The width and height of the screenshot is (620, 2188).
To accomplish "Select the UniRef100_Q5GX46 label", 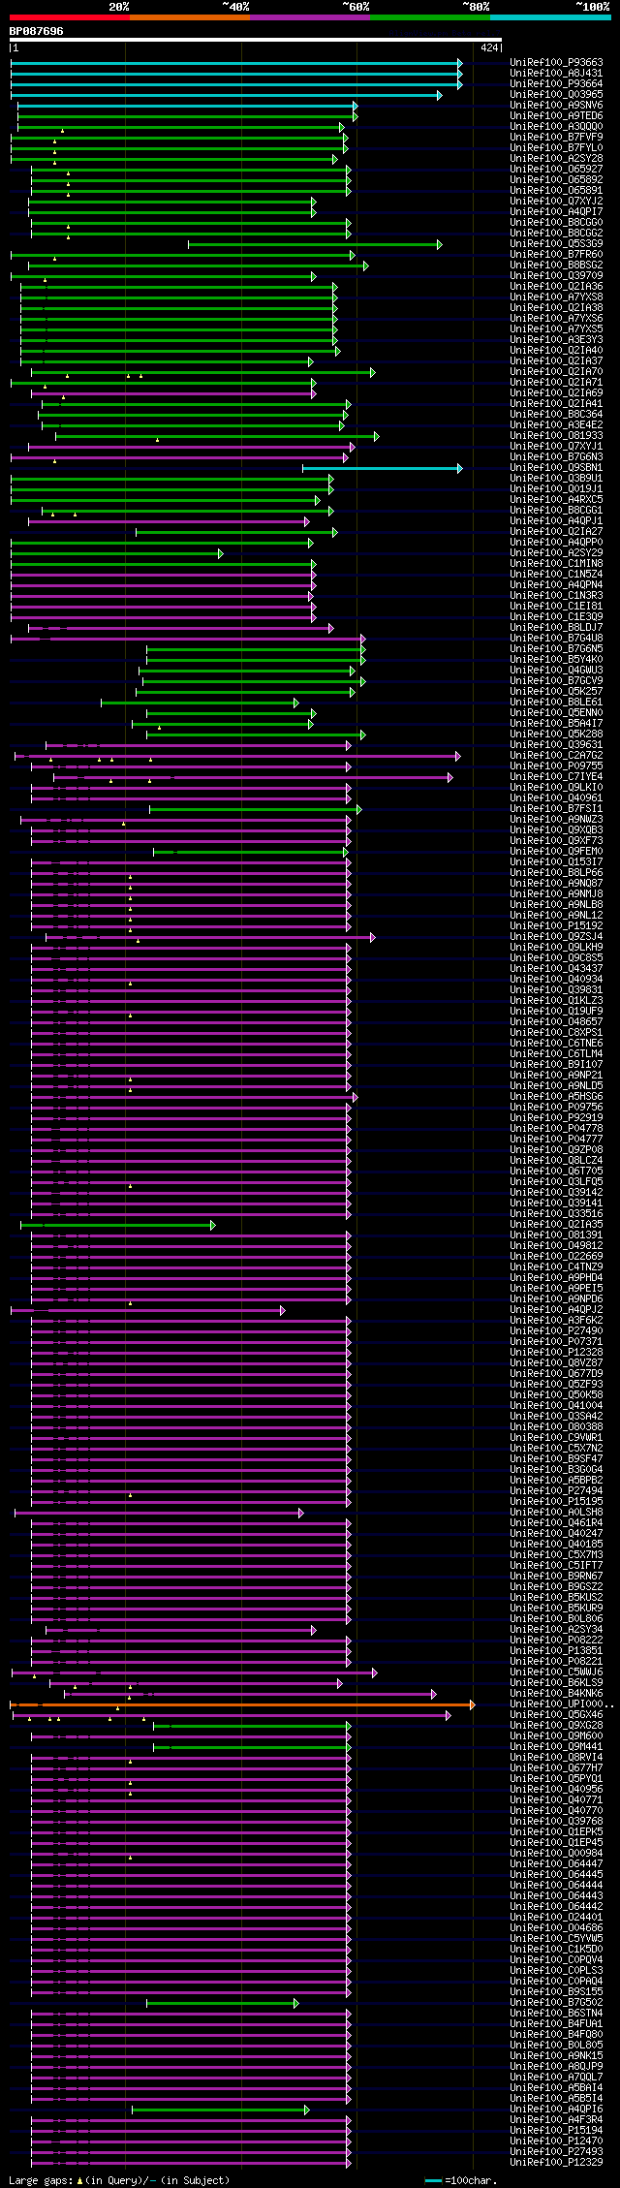I will 556,1715.
